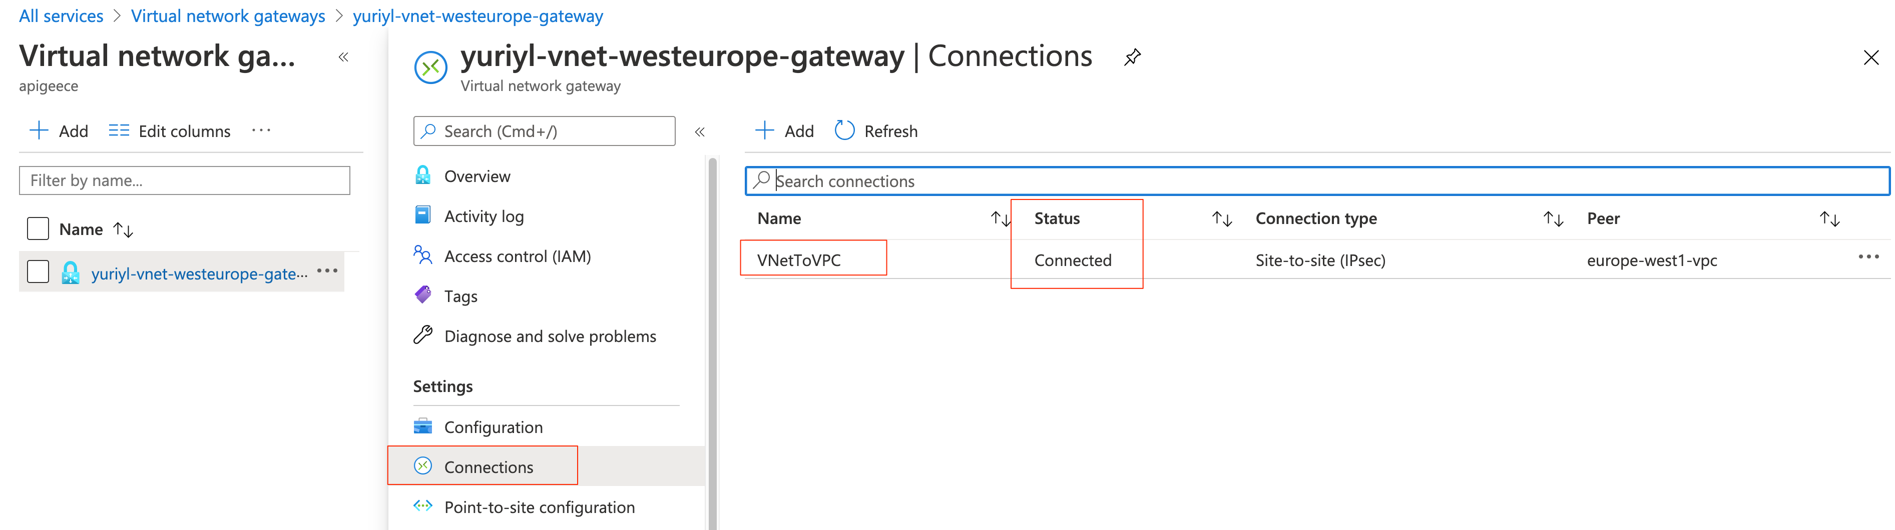Focus the Search (Cmd+/) menu box
The height and width of the screenshot is (530, 1895).
click(x=545, y=131)
